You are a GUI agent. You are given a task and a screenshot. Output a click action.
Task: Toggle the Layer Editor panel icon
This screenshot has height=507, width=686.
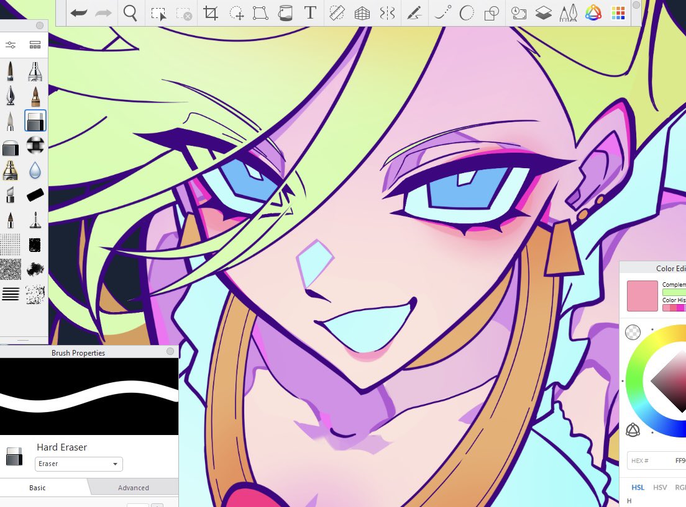tap(543, 13)
